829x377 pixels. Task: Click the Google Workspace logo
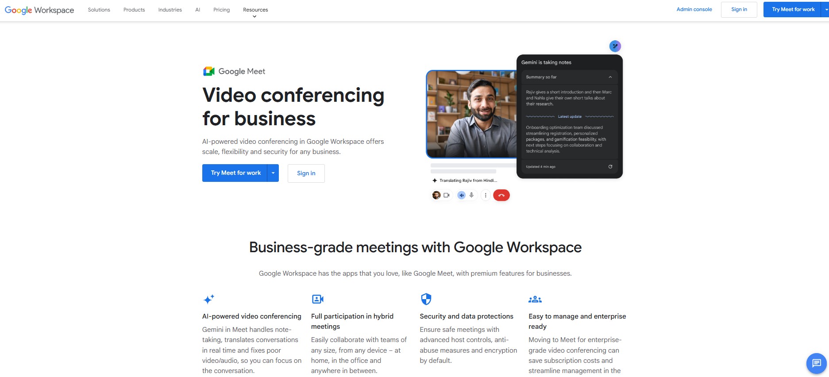click(39, 10)
